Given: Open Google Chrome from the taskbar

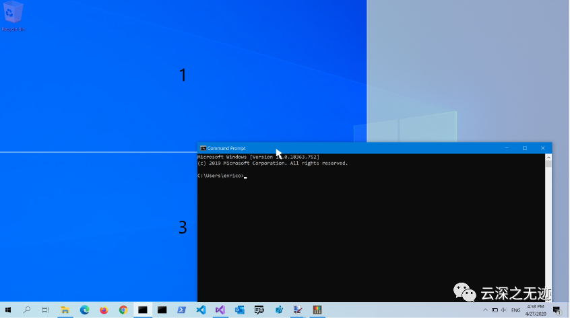Looking at the screenshot, I should (x=123, y=310).
